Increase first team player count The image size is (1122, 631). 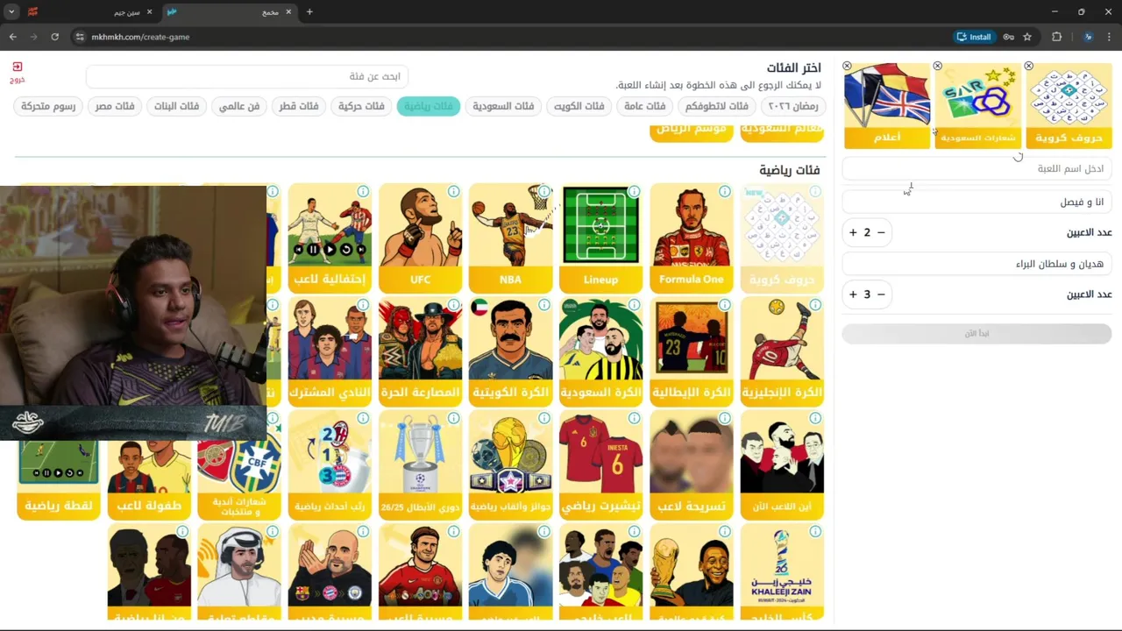point(853,232)
